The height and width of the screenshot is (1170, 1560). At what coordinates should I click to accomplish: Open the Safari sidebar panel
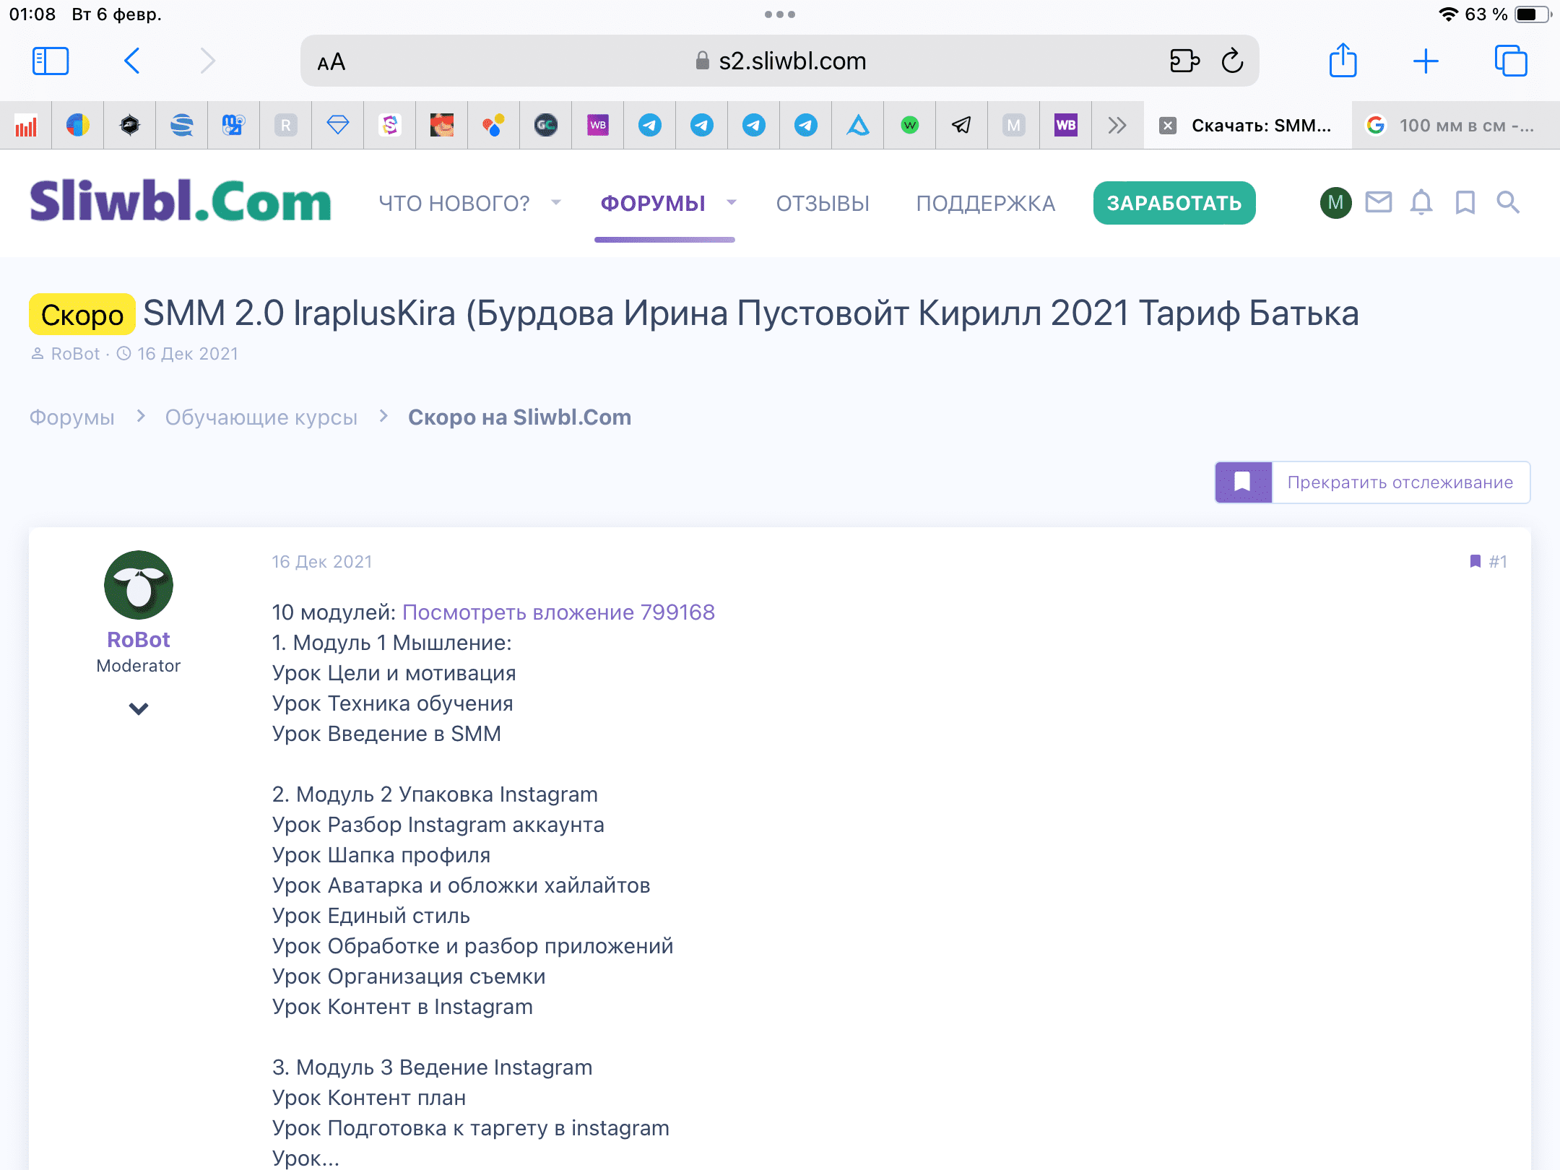pyautogui.click(x=51, y=61)
